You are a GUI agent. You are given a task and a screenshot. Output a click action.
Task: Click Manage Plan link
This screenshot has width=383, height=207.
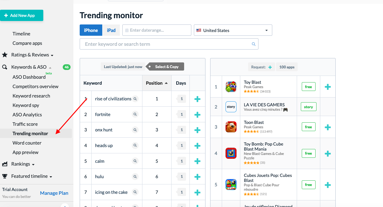(x=54, y=193)
